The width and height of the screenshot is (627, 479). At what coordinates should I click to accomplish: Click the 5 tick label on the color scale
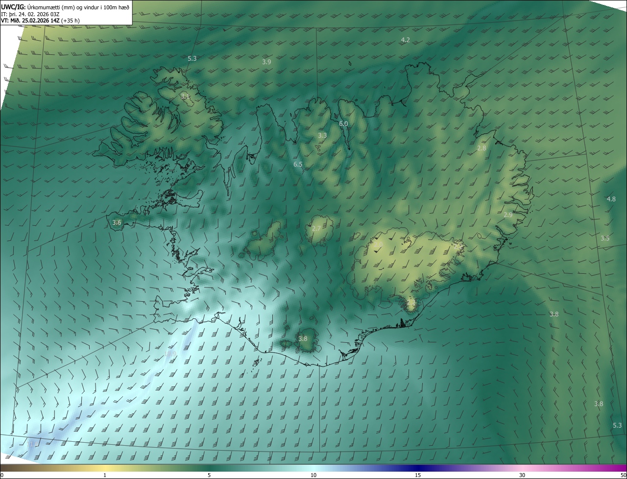tap(209, 475)
